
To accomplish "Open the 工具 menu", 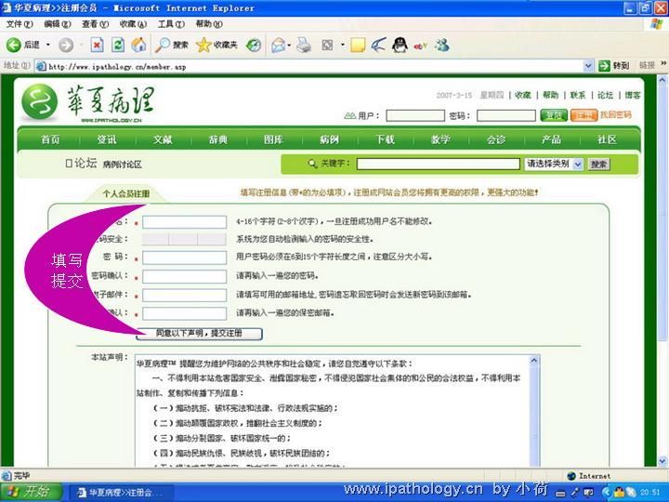I will click(171, 24).
